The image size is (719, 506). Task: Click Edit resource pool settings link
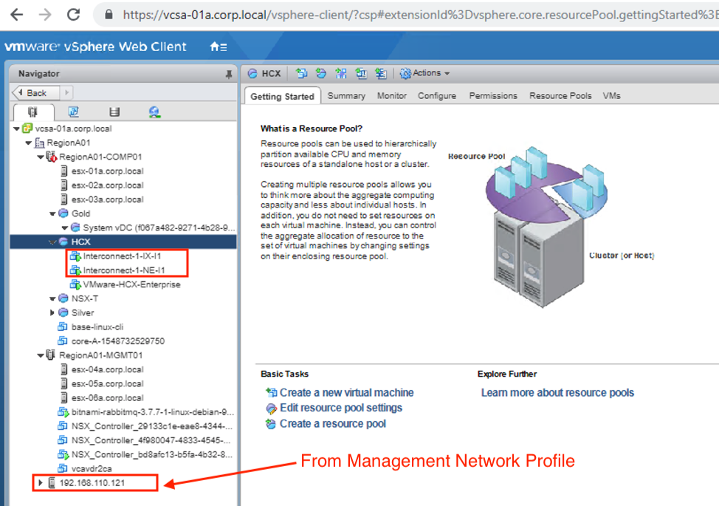[341, 408]
